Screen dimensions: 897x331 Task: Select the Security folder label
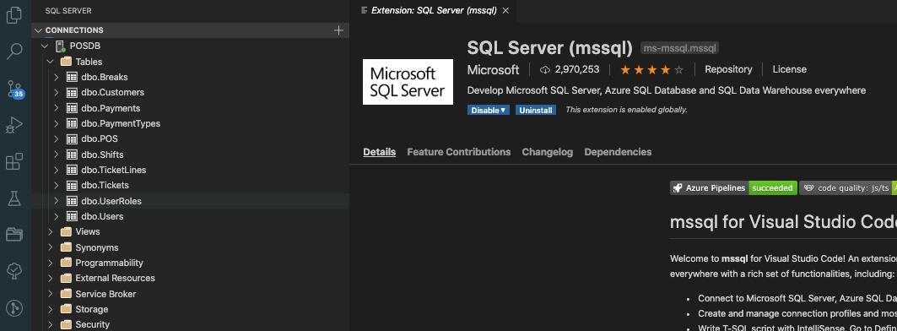tap(92, 325)
